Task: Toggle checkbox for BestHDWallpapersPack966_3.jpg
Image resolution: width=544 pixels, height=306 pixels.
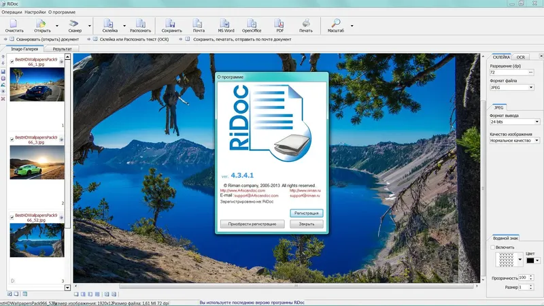Action: pyautogui.click(x=12, y=139)
